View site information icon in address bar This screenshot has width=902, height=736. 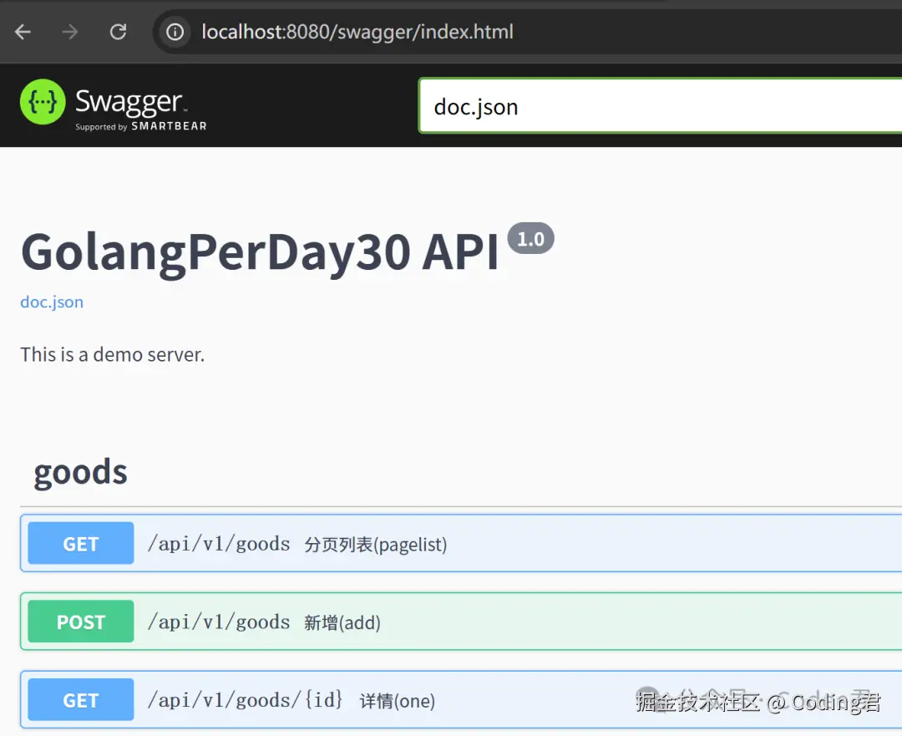coord(175,32)
